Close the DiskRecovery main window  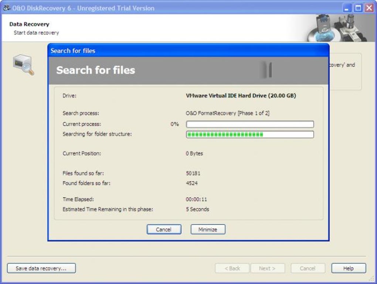click(x=369, y=8)
